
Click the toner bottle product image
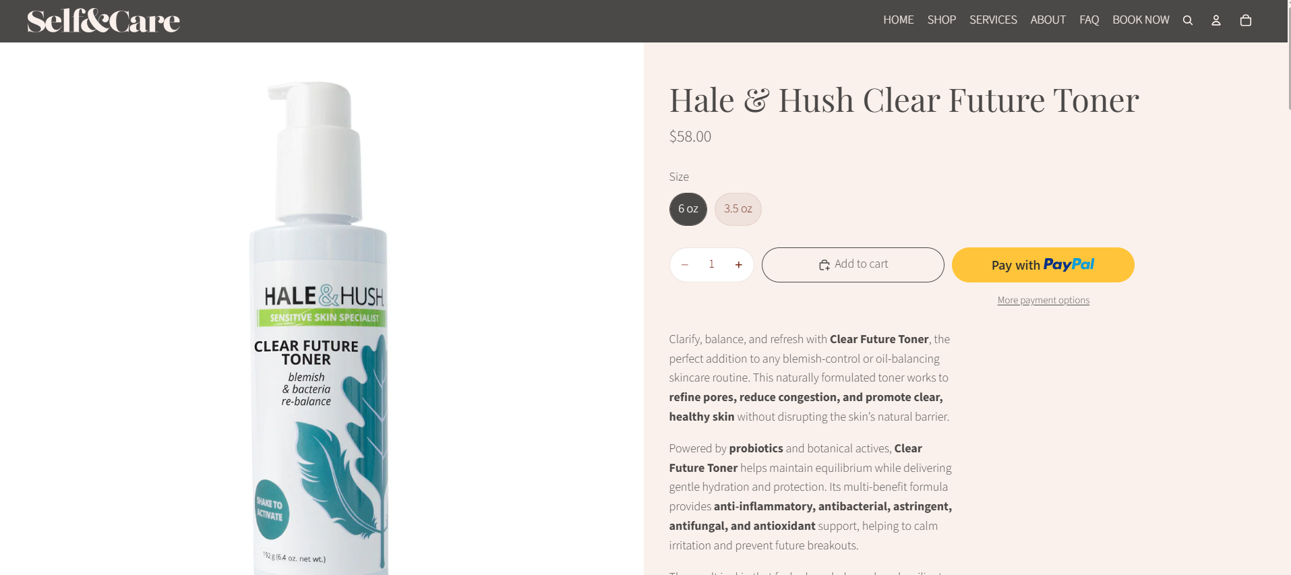click(x=320, y=328)
